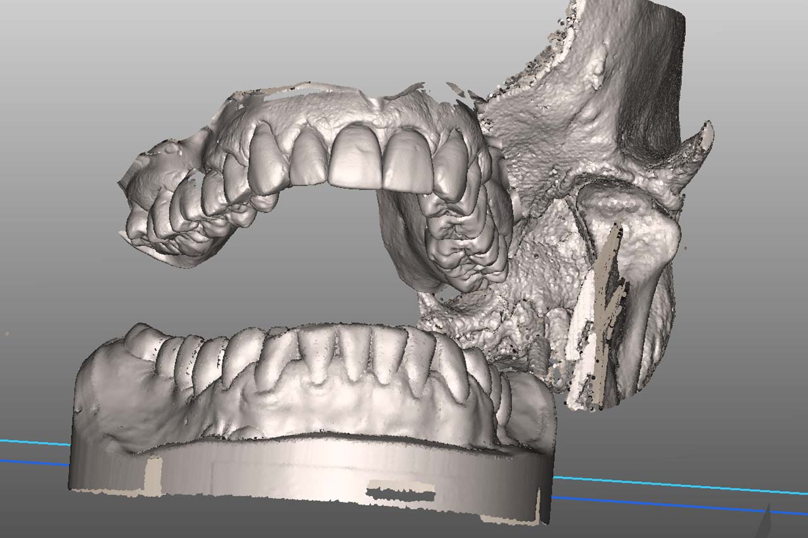Click the light patch on the base's left side
The height and width of the screenshot is (538, 808).
click(153, 475)
